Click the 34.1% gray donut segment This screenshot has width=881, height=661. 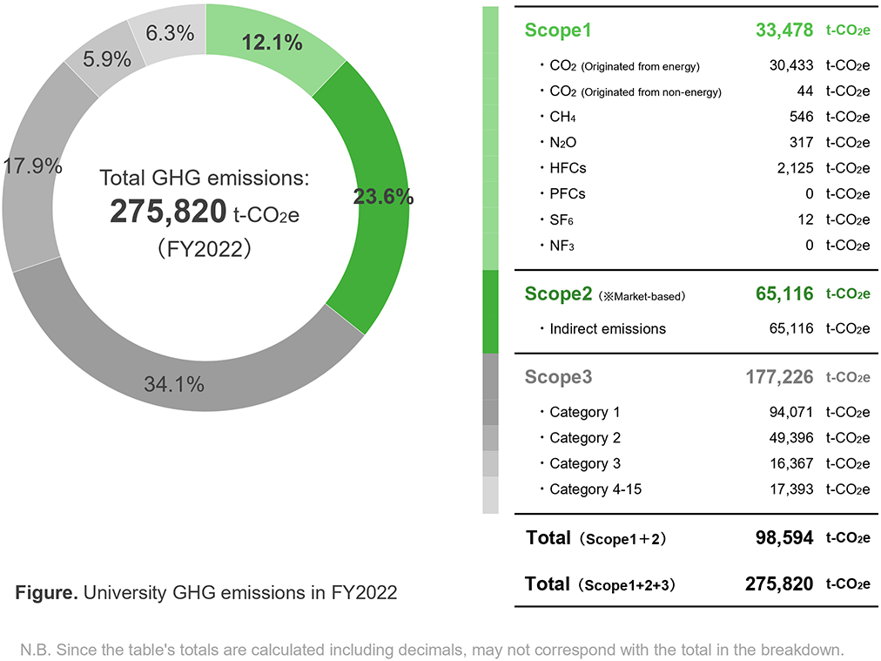tap(174, 381)
